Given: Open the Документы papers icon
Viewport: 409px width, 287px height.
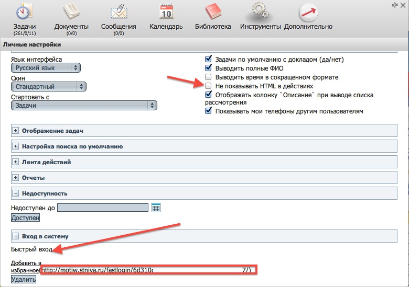Looking at the screenshot, I should (71, 13).
